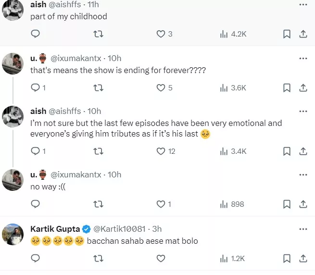Retweet the "part of my childhood" tweet
This screenshot has width=315, height=275.
[99, 34]
